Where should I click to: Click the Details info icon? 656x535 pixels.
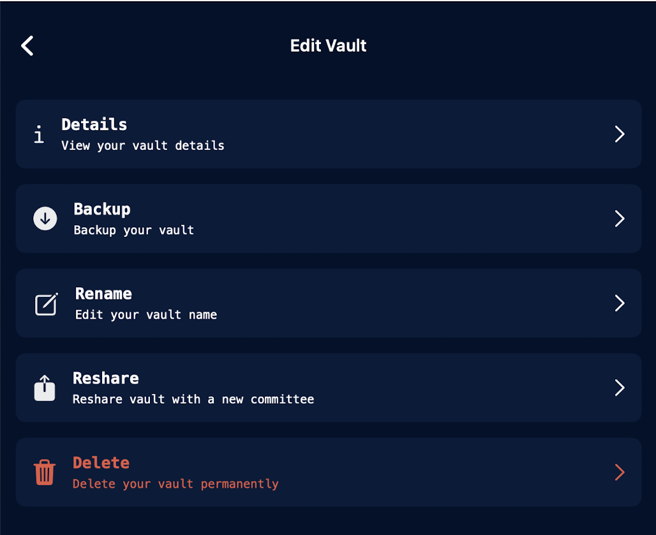click(x=39, y=134)
